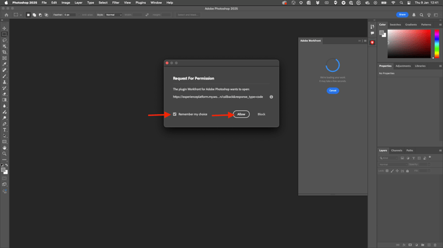The width and height of the screenshot is (443, 248).
Task: Open layer Kind filter dropdown
Action: coord(389,158)
